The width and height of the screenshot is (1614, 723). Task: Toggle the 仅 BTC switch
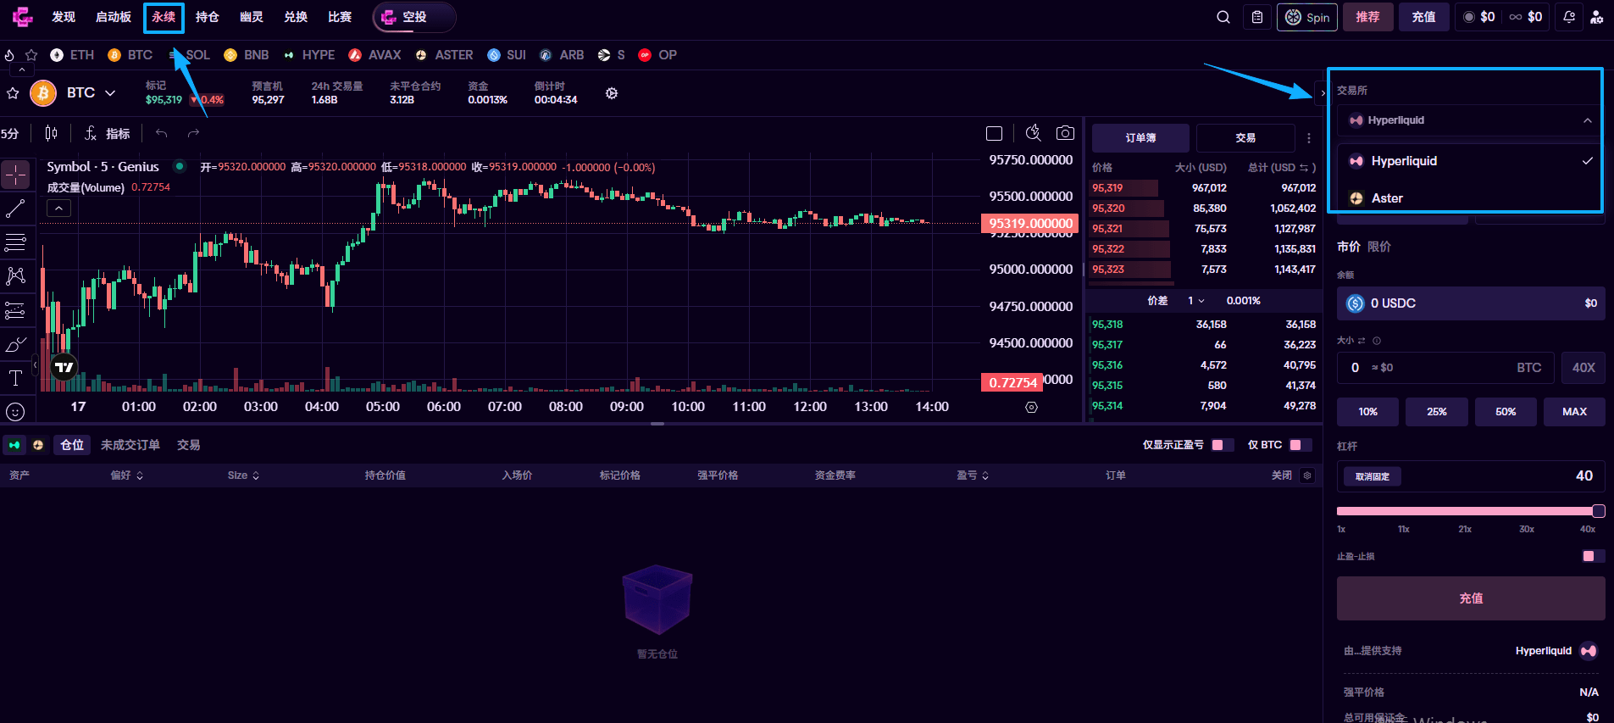pyautogui.click(x=1301, y=445)
